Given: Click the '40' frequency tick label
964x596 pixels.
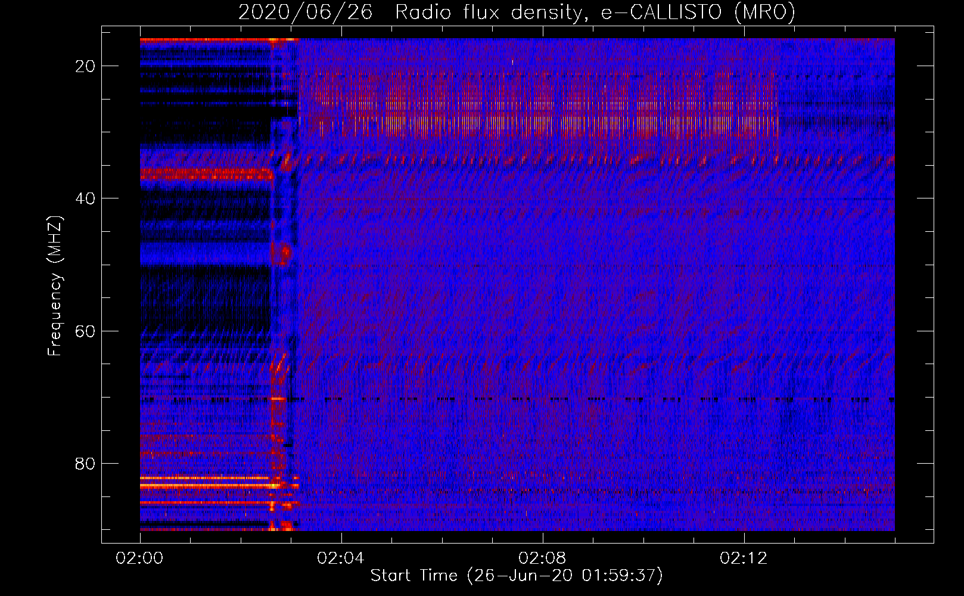Looking at the screenshot, I should (85, 198).
